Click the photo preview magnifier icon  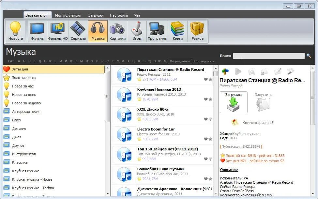point(251,71)
